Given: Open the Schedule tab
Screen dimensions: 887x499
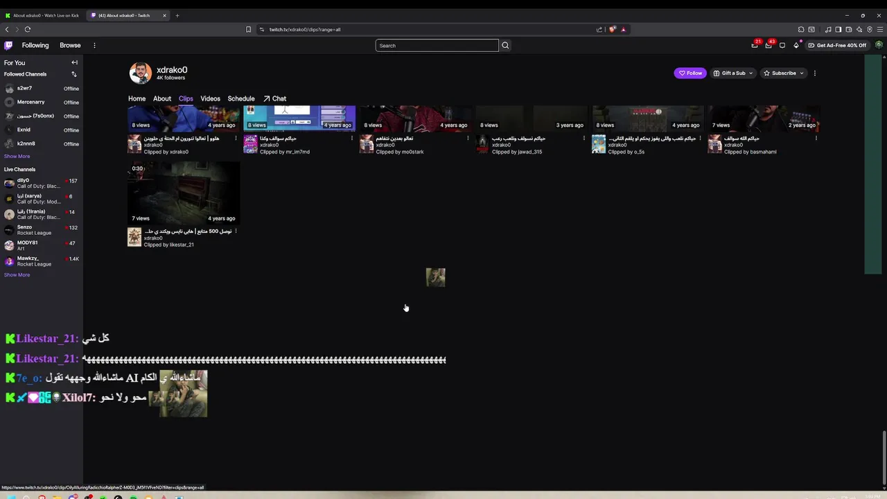Looking at the screenshot, I should 241,98.
